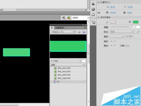Open the Transform panel icon in the side dock
141x106 pixels.
coord(93,15)
